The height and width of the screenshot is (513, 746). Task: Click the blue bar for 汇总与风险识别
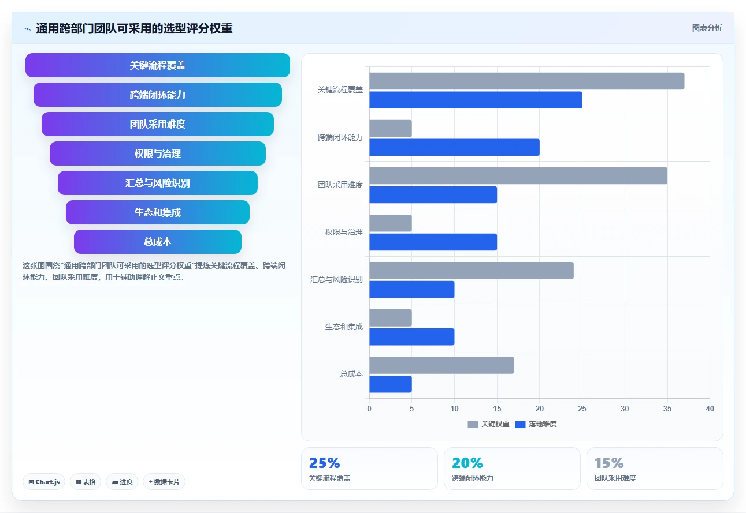[x=412, y=289]
